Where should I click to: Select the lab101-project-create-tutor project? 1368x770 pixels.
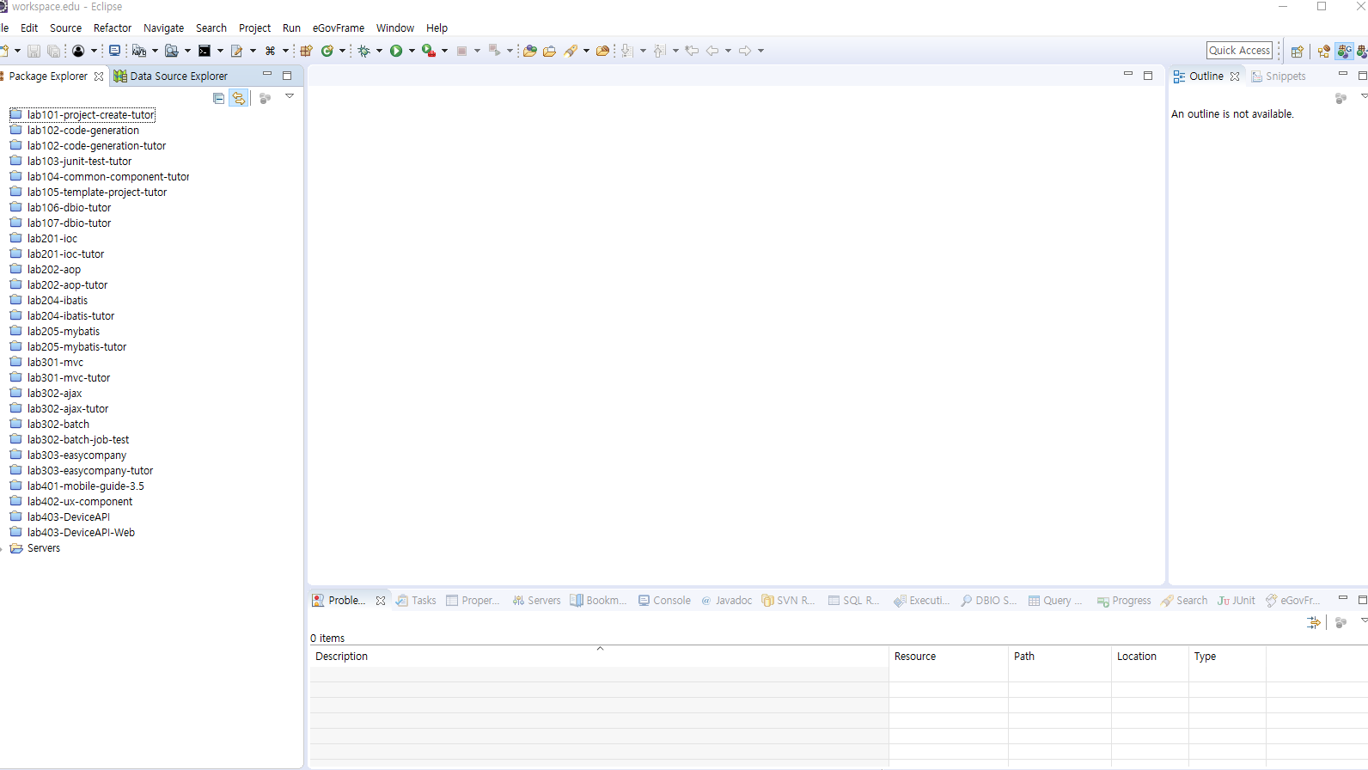coord(82,115)
